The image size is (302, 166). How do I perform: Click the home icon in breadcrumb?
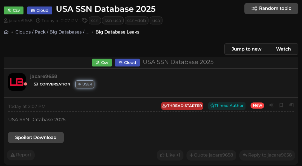pyautogui.click(x=6, y=32)
